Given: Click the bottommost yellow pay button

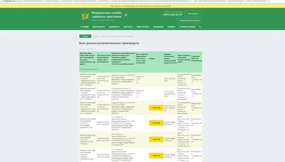Looking at the screenshot, I should pyautogui.click(x=156, y=155).
